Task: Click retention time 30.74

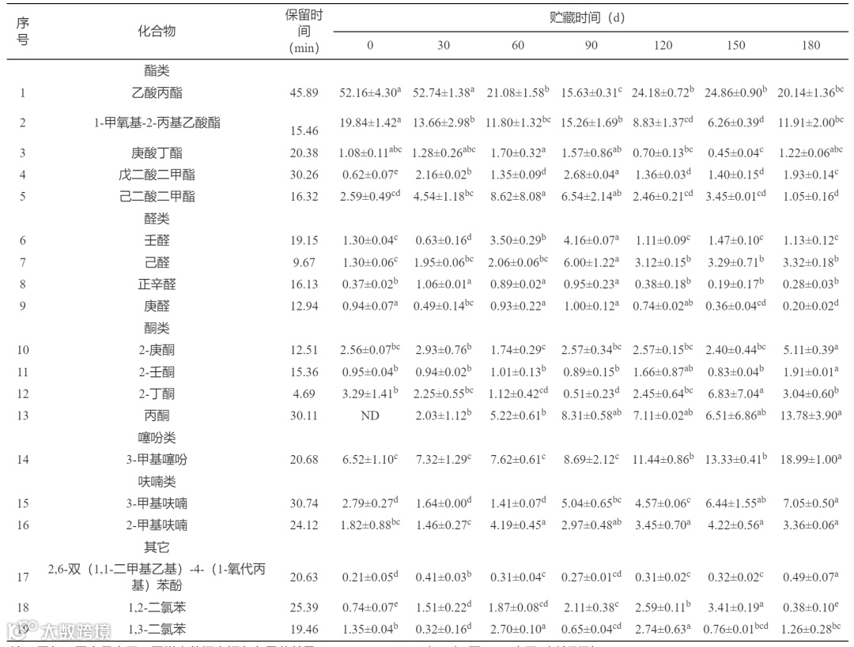Action: [304, 503]
